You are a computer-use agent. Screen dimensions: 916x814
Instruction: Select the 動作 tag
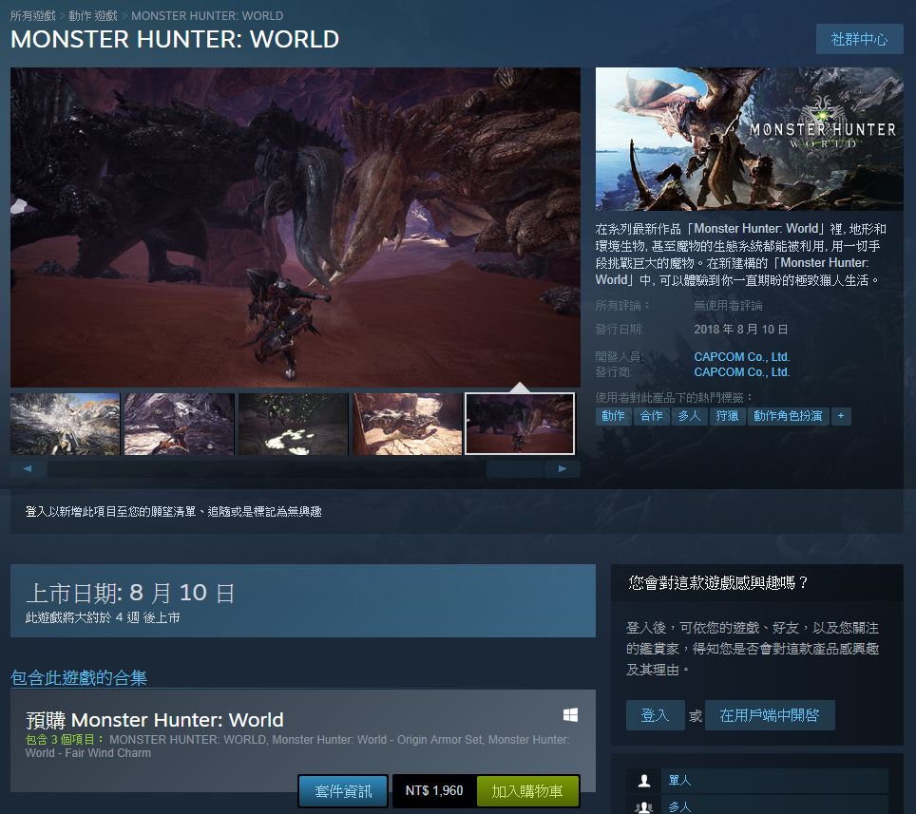(614, 416)
